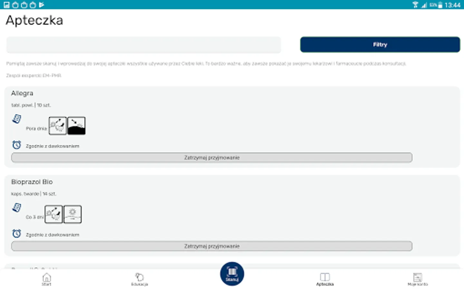This screenshot has height=290, width=464.
Task: Select Bioprazol Bio midday sun icon
Action: (x=72, y=214)
